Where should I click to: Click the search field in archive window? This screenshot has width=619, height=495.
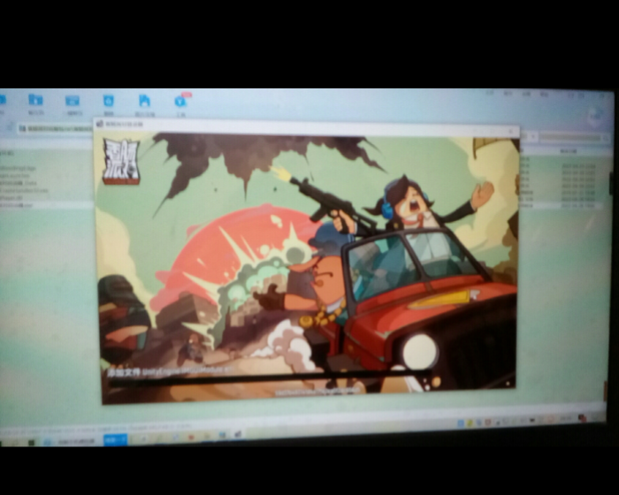tap(569, 137)
